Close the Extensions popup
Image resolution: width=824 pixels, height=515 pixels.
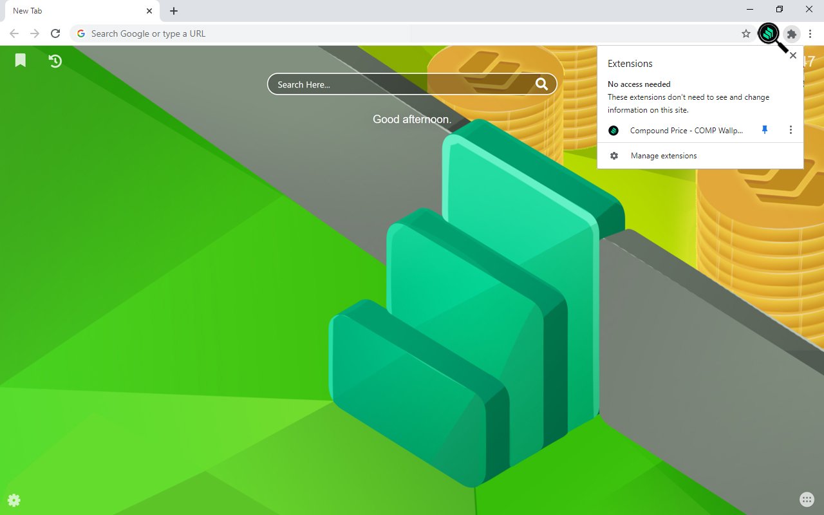(x=793, y=55)
